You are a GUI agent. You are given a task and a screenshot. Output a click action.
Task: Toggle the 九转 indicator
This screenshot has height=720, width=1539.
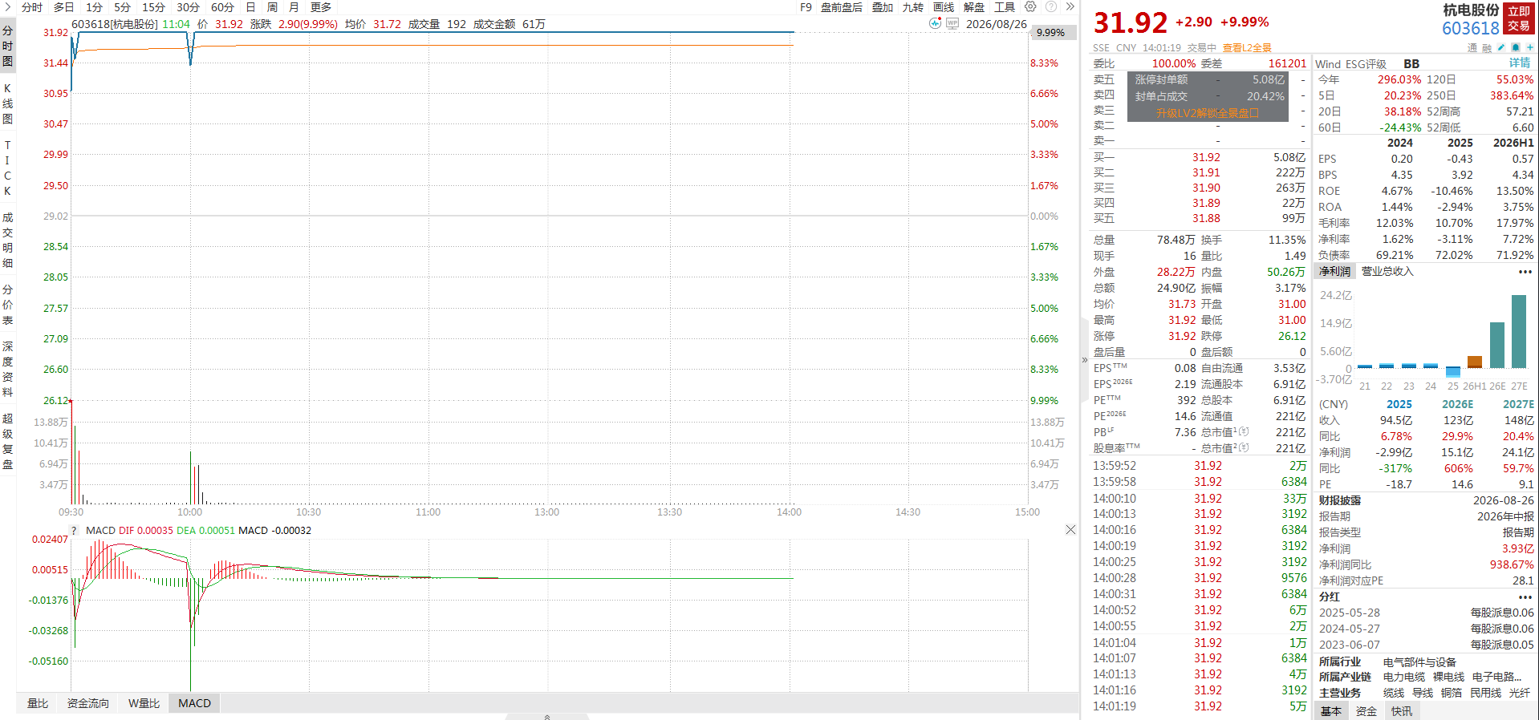912,7
